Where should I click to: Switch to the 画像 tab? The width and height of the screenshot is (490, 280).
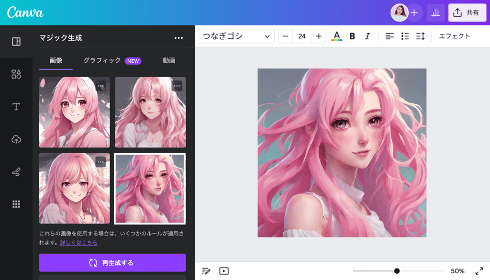[x=56, y=60]
